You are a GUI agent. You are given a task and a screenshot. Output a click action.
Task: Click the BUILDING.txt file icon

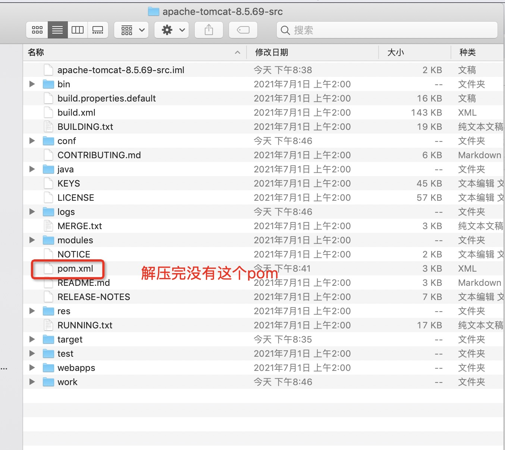pyautogui.click(x=48, y=126)
